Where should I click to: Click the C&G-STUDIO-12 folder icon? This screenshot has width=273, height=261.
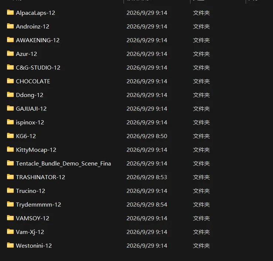coord(10,67)
